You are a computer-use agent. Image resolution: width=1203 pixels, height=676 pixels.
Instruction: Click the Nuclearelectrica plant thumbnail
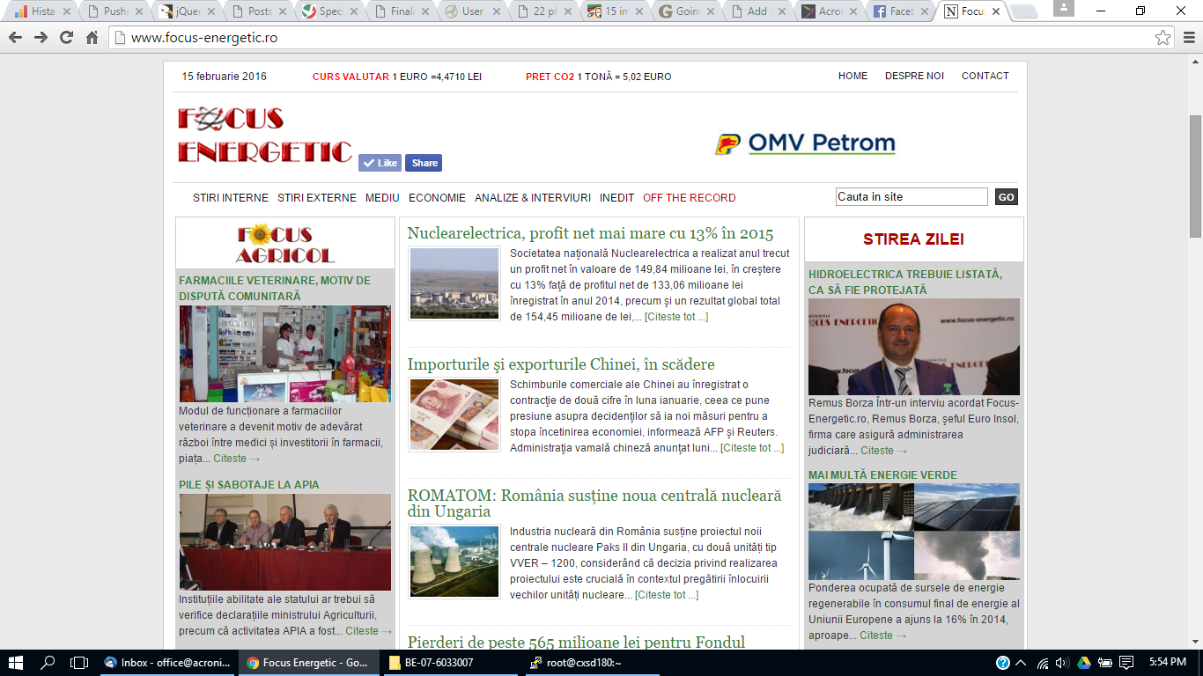[454, 283]
